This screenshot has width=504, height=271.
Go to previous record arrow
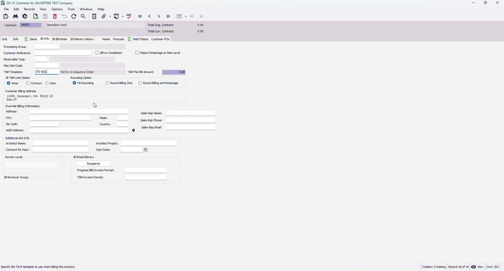149,17
